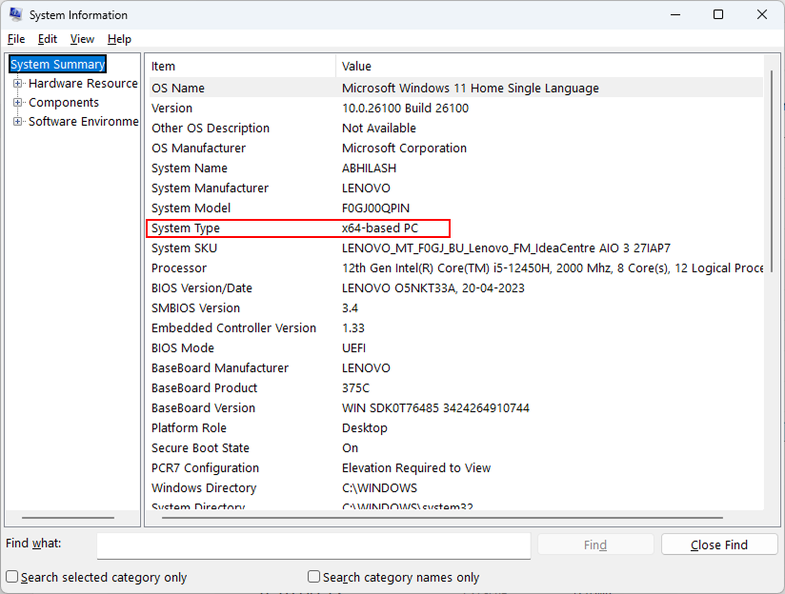Expand the Hardware Resources node
Image resolution: width=785 pixels, height=594 pixels.
coord(17,84)
